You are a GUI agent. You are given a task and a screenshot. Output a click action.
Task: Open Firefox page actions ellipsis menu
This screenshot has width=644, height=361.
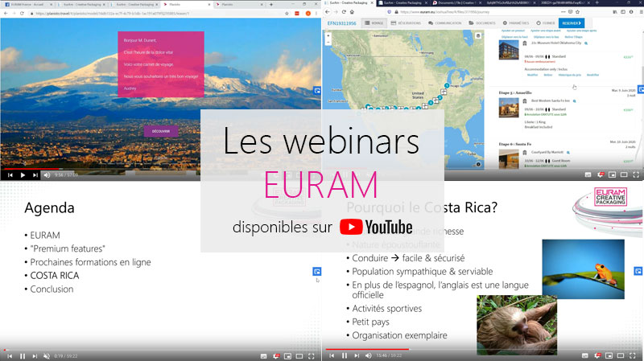click(x=563, y=12)
